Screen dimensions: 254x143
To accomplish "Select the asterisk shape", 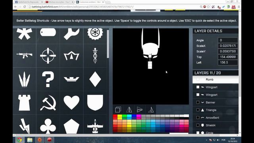I will [24, 34].
